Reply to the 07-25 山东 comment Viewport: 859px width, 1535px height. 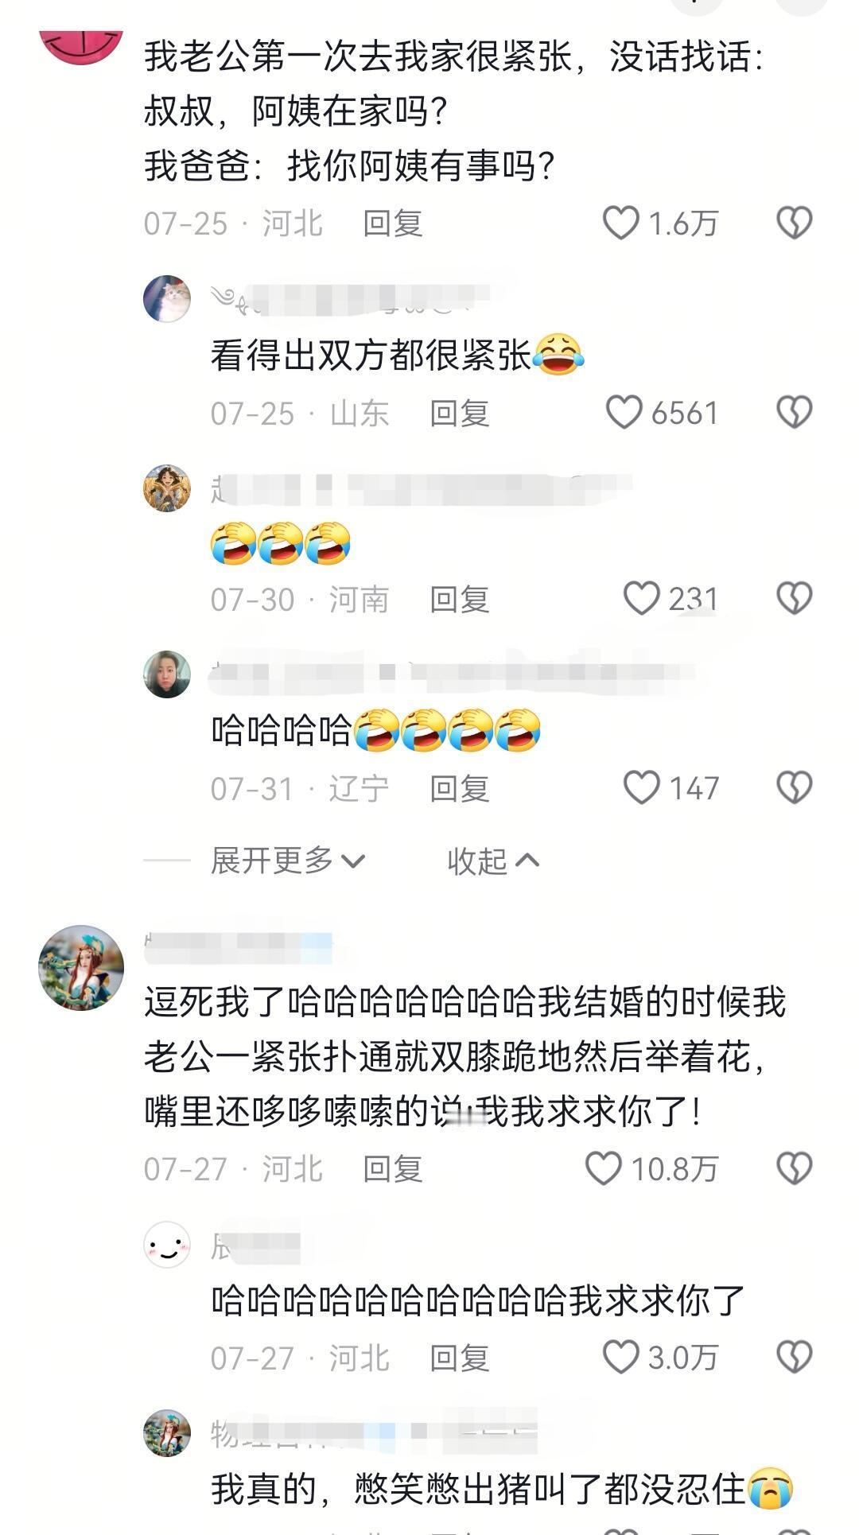coord(459,413)
